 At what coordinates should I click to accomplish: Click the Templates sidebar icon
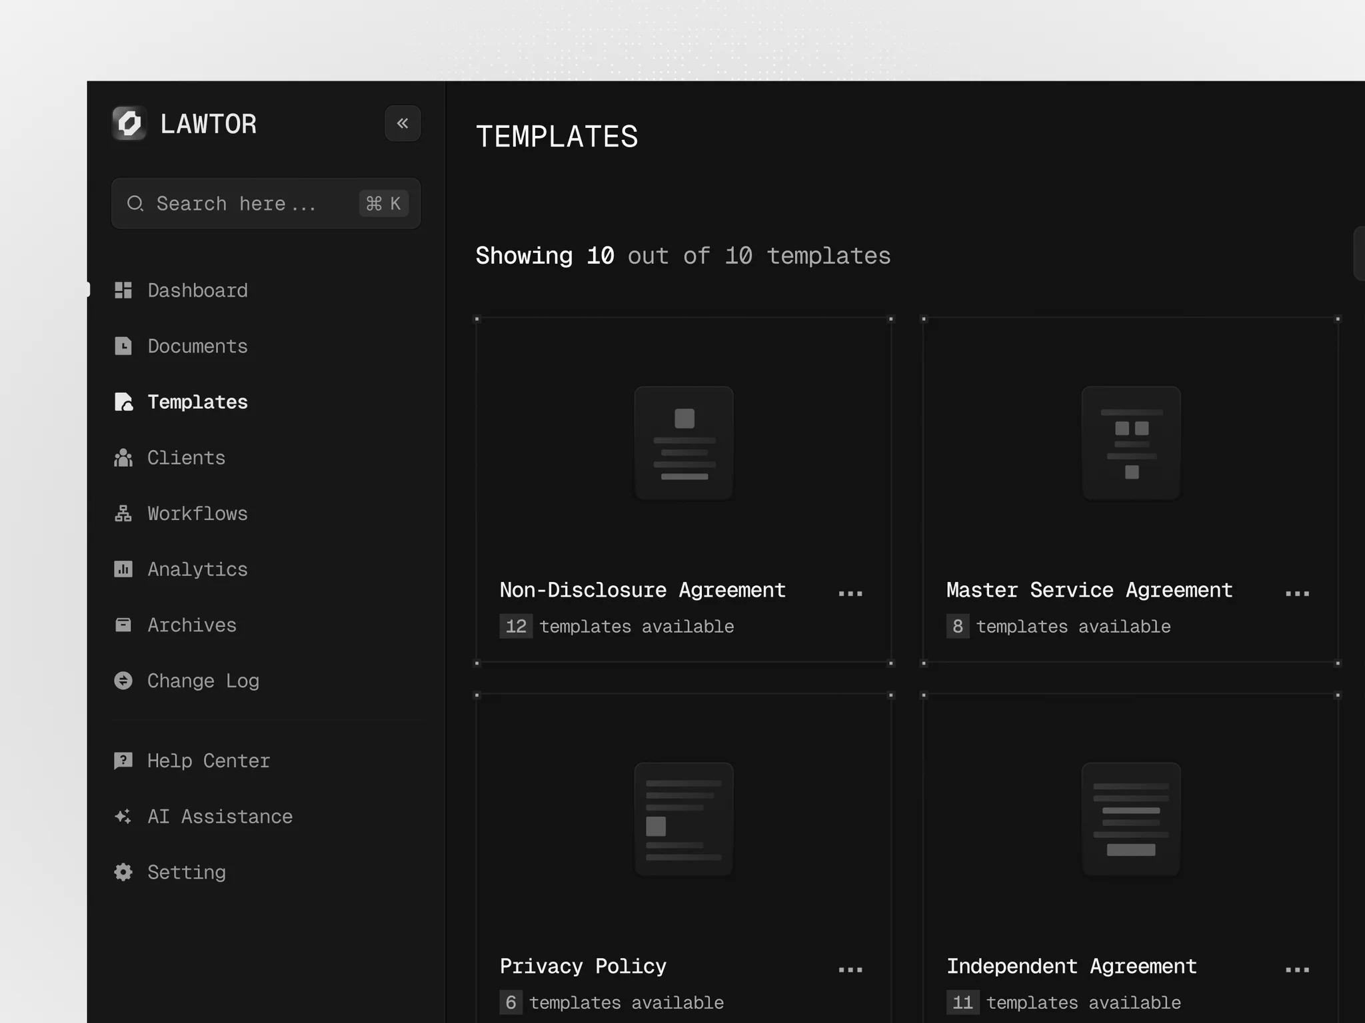coord(123,402)
